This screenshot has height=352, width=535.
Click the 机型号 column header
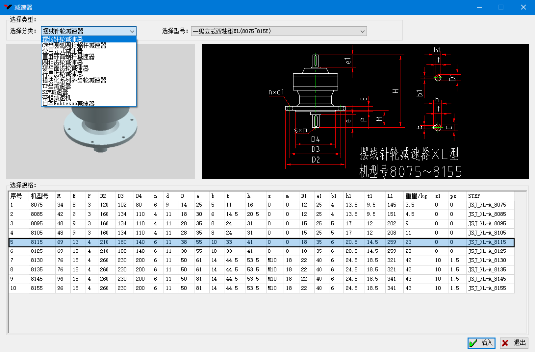click(x=40, y=196)
